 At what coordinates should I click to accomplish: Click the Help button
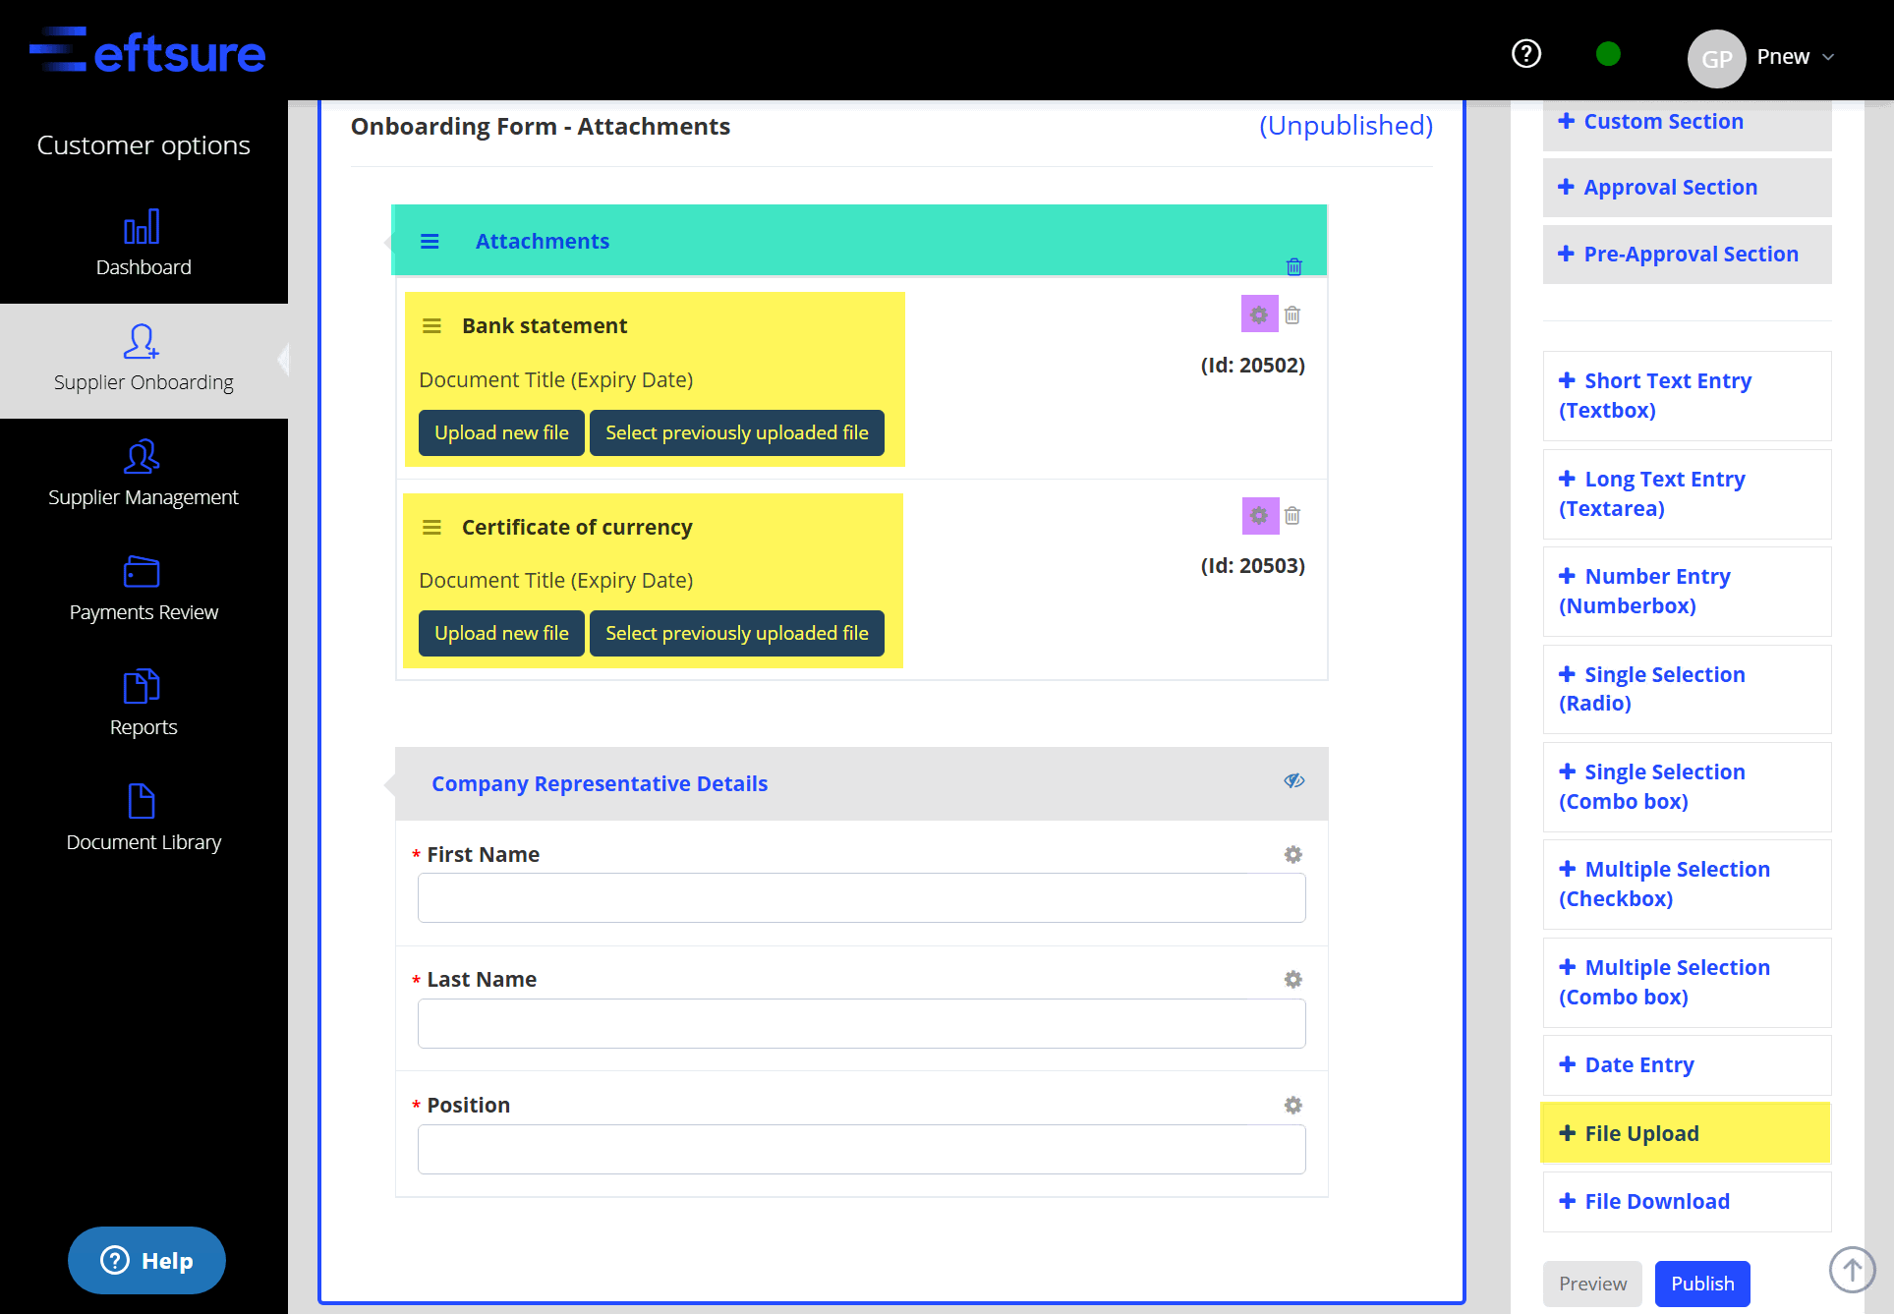click(x=146, y=1260)
